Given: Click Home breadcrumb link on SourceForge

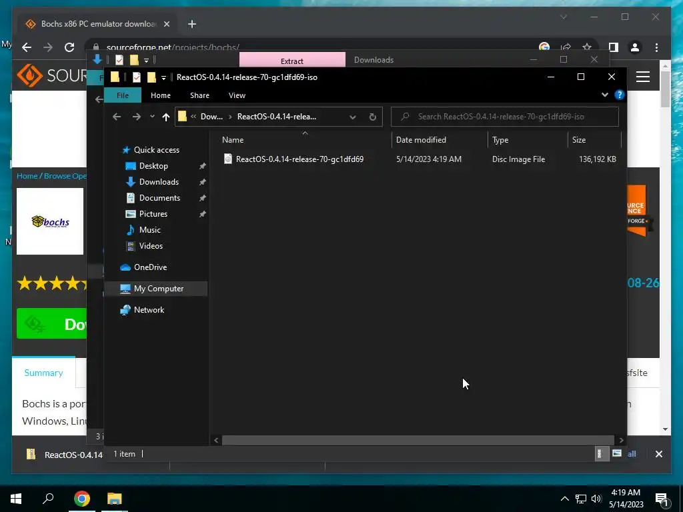Looking at the screenshot, I should tap(27, 176).
